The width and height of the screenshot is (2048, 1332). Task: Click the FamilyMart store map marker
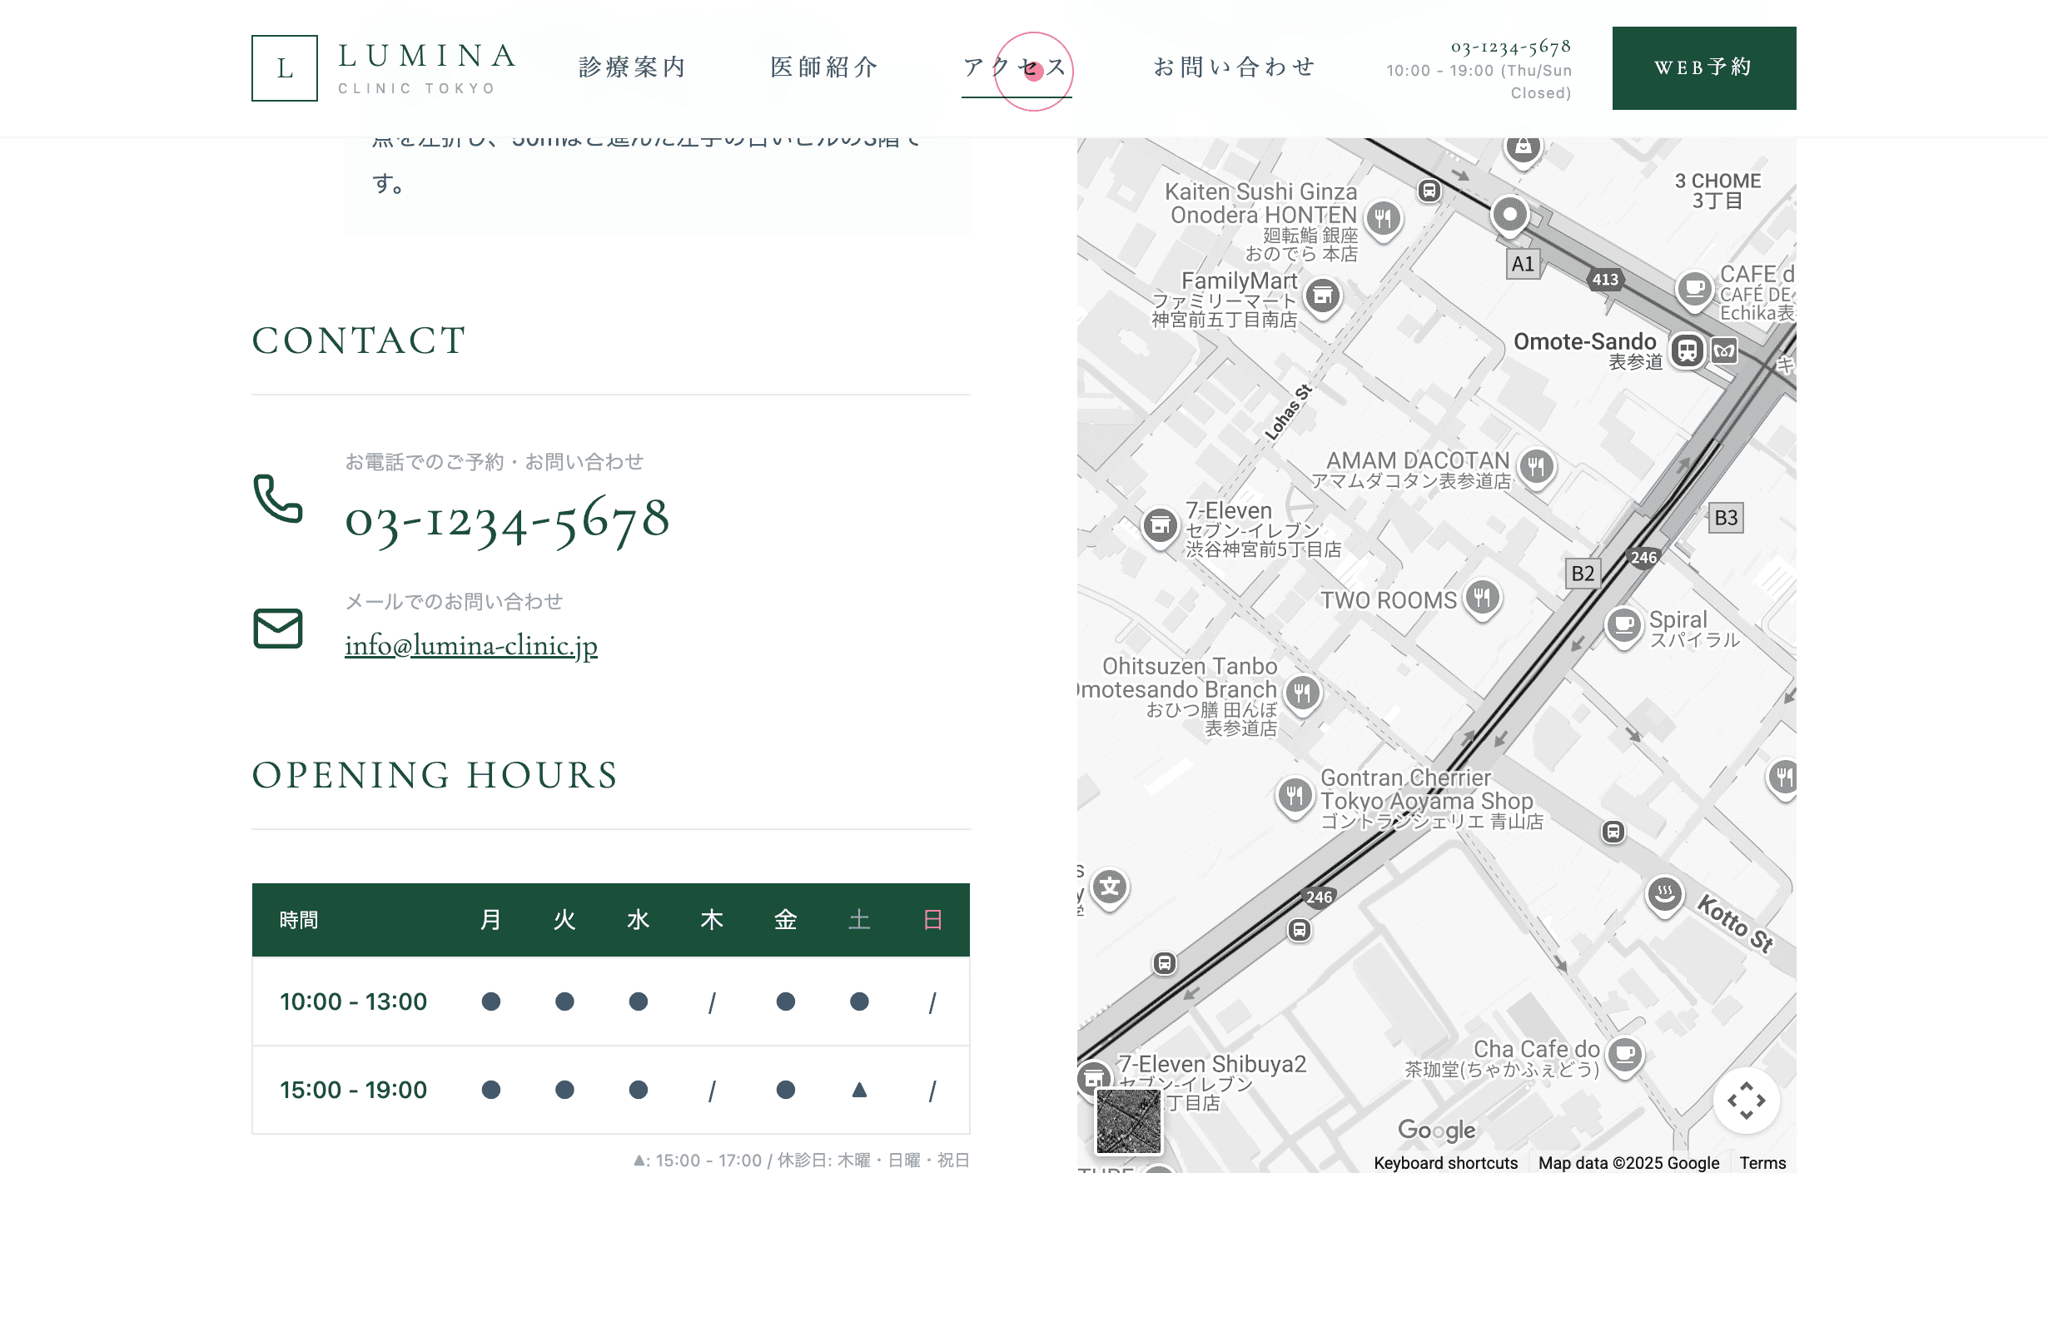[1323, 296]
